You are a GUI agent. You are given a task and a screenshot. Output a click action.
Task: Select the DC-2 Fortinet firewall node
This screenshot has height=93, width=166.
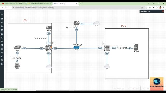tap(107, 48)
